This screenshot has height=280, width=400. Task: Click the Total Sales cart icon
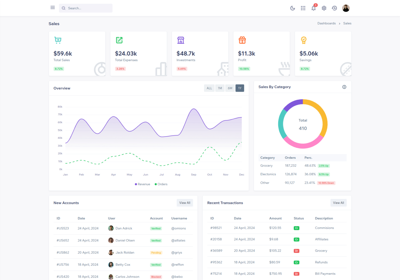click(57, 40)
